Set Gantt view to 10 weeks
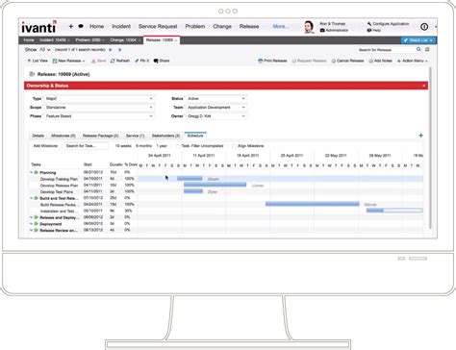Viewport: 456px width, 350px height. [x=123, y=146]
